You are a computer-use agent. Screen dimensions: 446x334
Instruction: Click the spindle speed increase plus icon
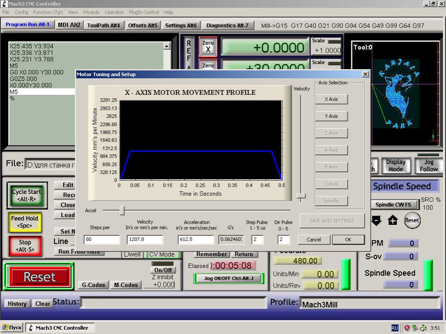(392, 220)
